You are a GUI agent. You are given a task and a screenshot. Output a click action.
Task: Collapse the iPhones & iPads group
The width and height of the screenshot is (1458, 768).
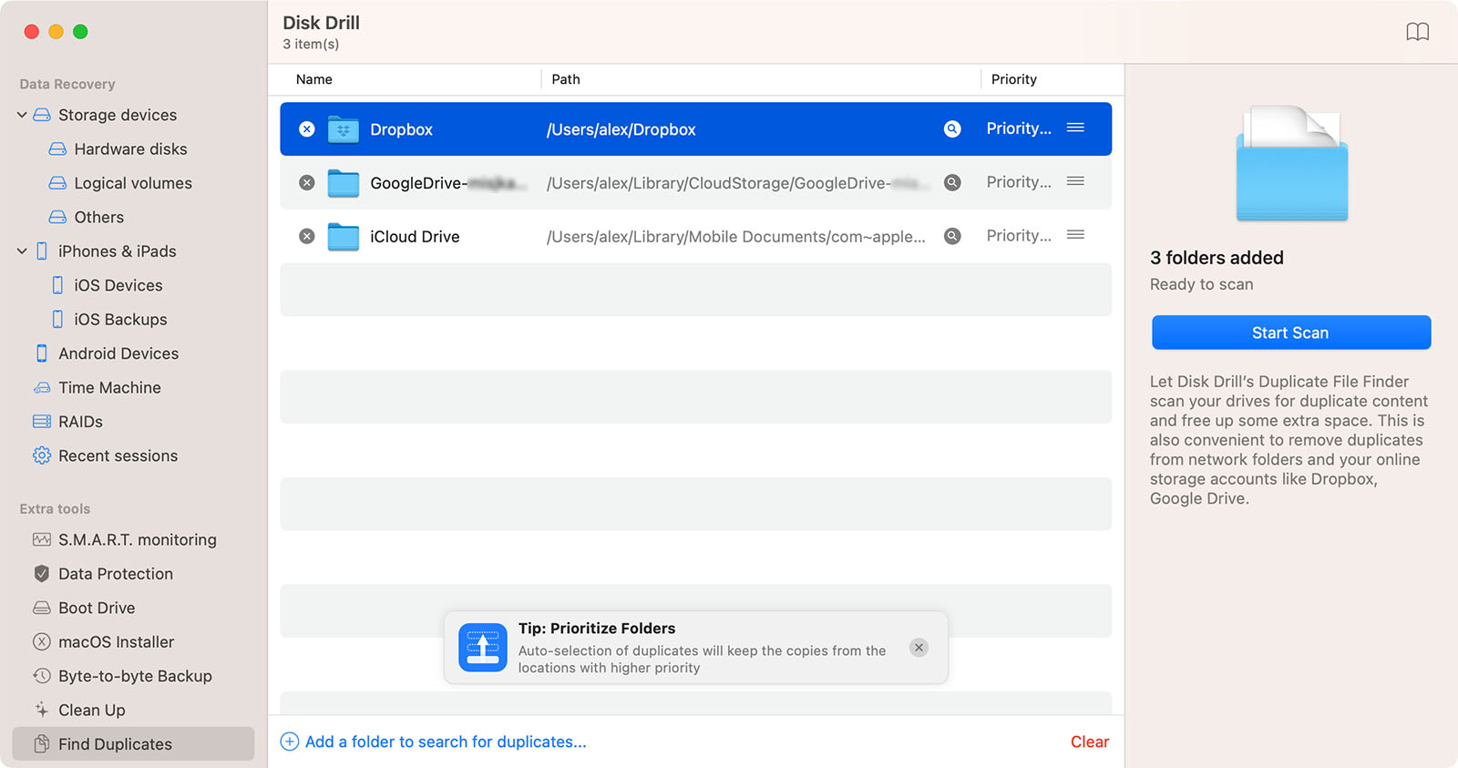(x=22, y=251)
